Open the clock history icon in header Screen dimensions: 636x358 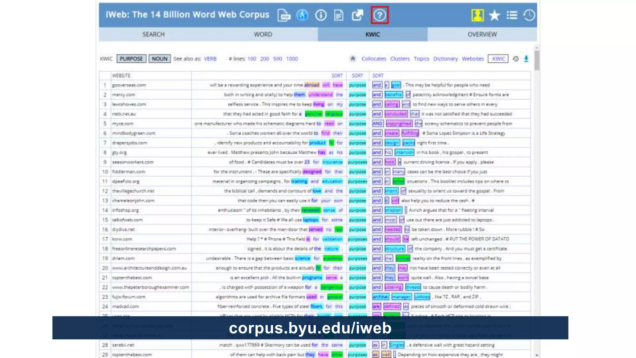point(529,15)
